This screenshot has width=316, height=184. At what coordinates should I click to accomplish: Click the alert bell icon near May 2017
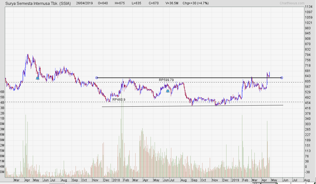click(37, 78)
